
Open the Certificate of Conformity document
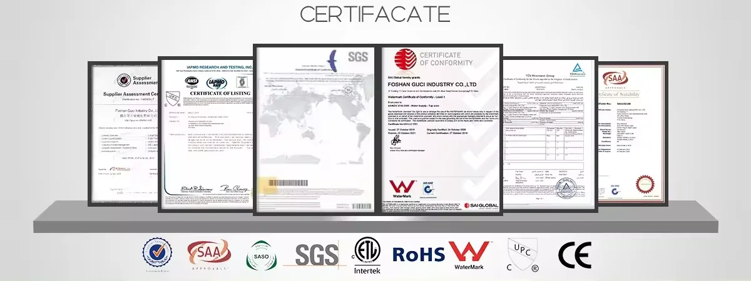tap(440, 129)
